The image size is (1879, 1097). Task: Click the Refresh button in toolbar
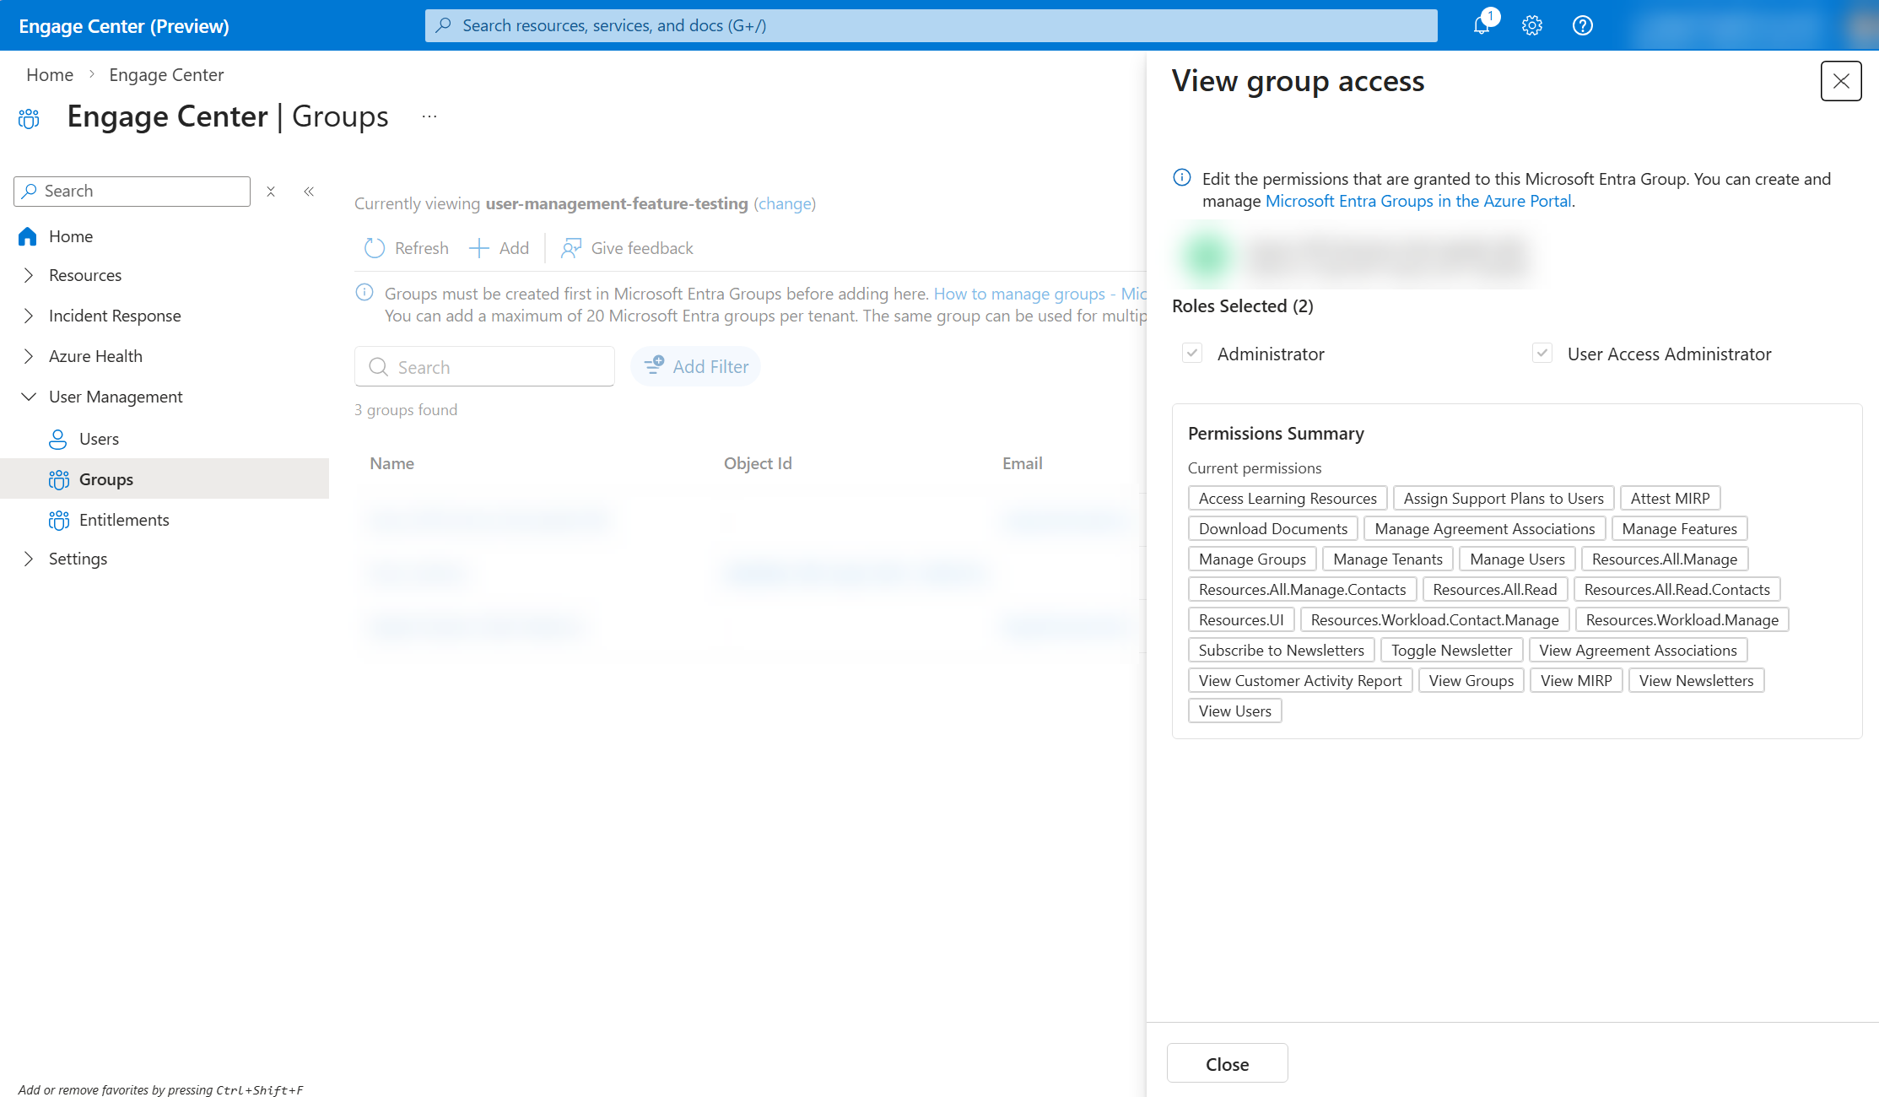click(406, 248)
